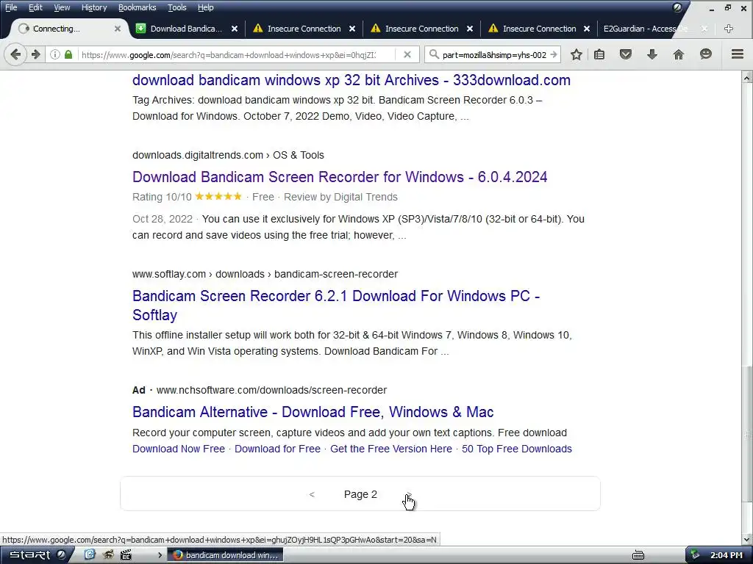Open Download Bandicam Screen Recorder 6.0.4.2024 result
The image size is (753, 564).
340,177
